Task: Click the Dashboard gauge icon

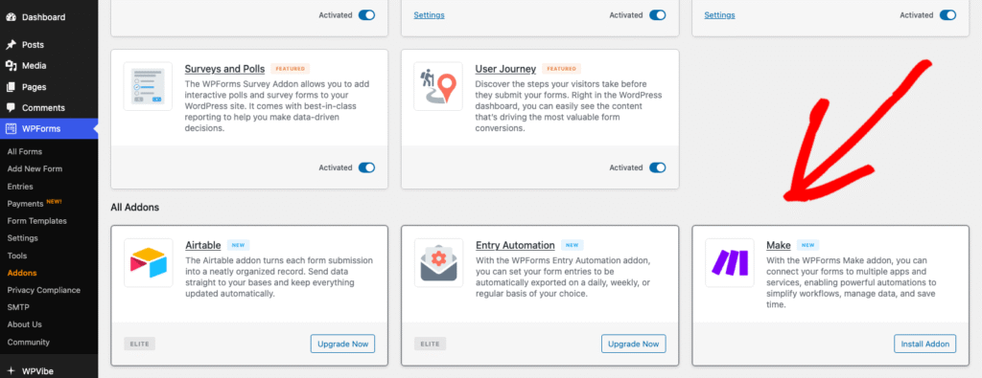Action: 11,17
